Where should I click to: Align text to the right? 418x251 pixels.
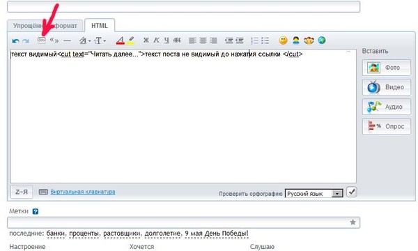pyautogui.click(x=213, y=40)
